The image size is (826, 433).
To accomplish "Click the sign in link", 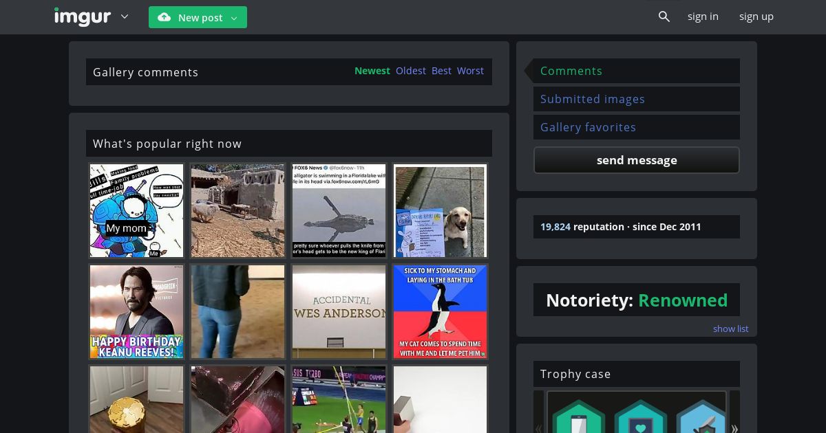I will pos(703,16).
